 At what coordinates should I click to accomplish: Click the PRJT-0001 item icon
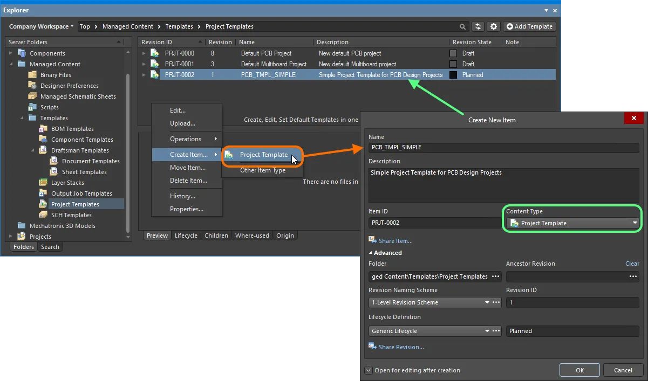coord(154,64)
